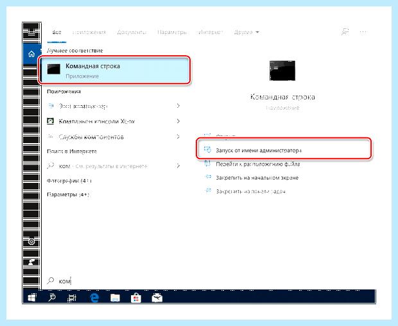Viewport: 398px width, 326px height.
Task: Expand the Другие dropdown tab
Action: (247, 32)
